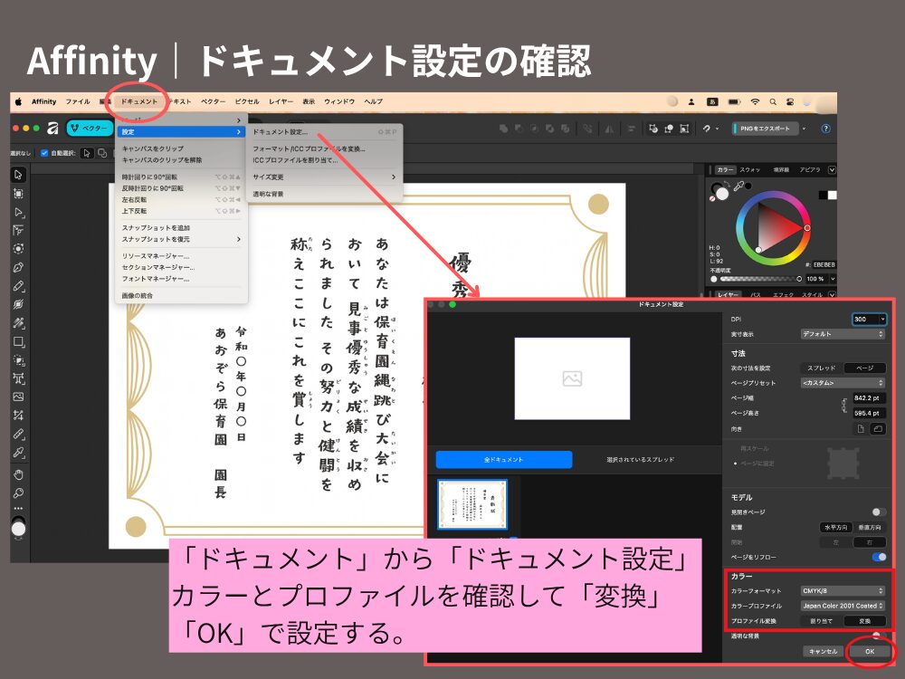Viewport: 905px width, 679px height.
Task: Select the Zoom magnifier tool
Action: coord(18,493)
